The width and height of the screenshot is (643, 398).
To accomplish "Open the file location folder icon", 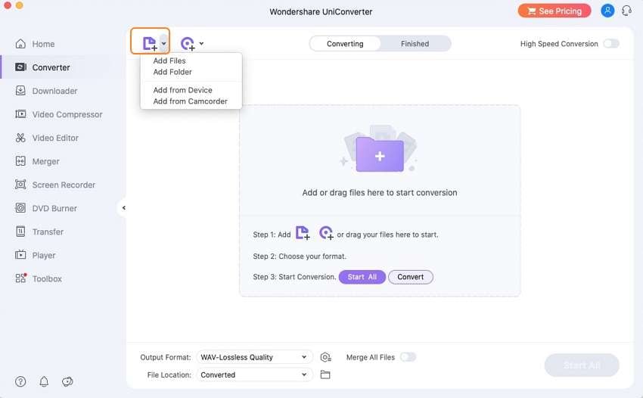I will pos(325,375).
